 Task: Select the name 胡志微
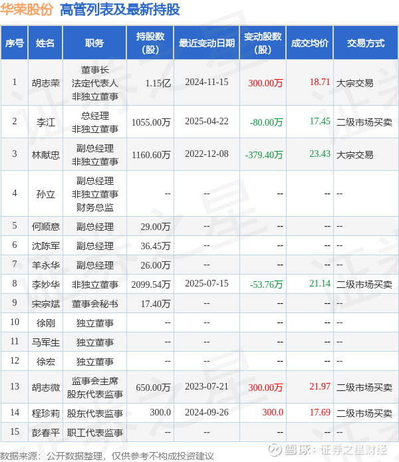click(x=46, y=388)
